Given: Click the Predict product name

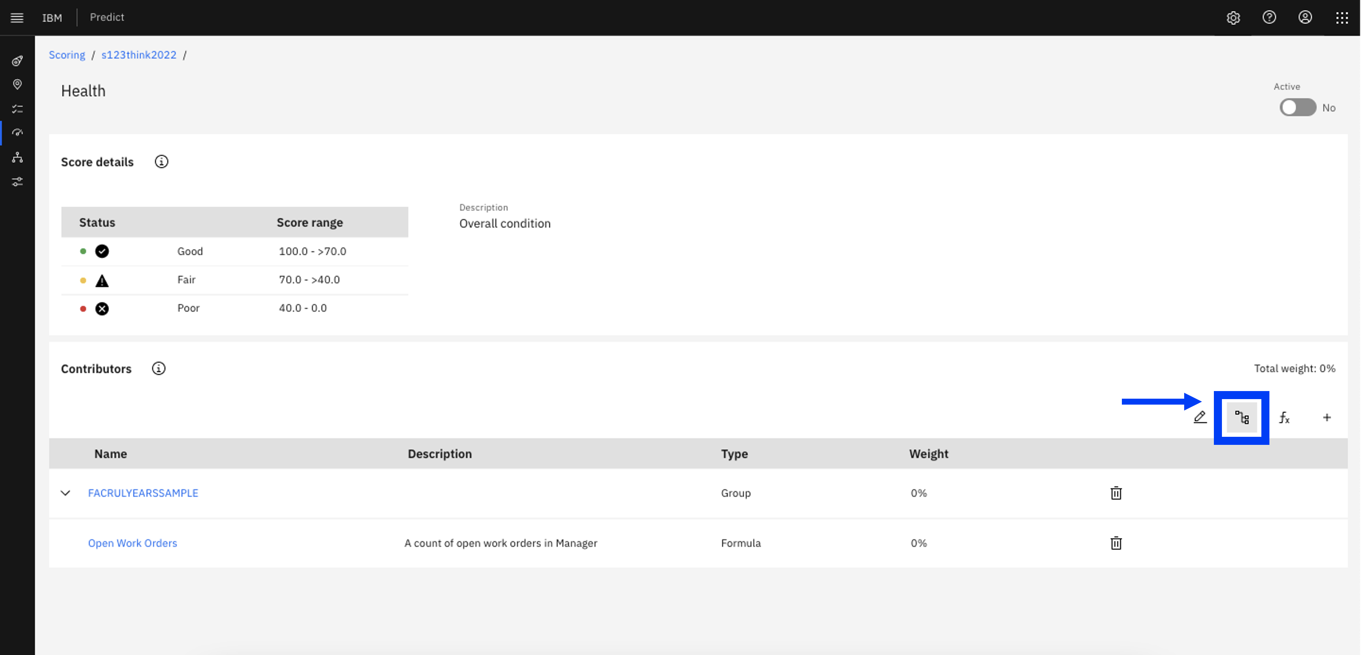Looking at the screenshot, I should coord(107,17).
